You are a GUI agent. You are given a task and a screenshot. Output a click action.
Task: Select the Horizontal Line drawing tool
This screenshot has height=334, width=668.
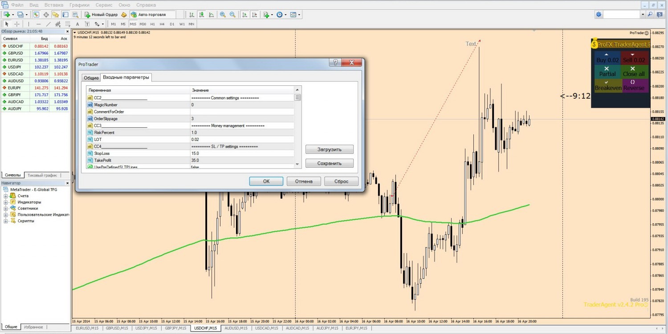tap(38, 24)
